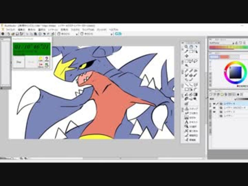
Task: Select the paint bucket fill tool
Action: [x=187, y=95]
